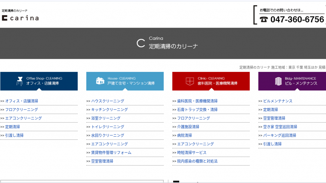Go to 空き家 空室巡回清掃 link
The height and width of the screenshot is (183, 326).
(280, 127)
